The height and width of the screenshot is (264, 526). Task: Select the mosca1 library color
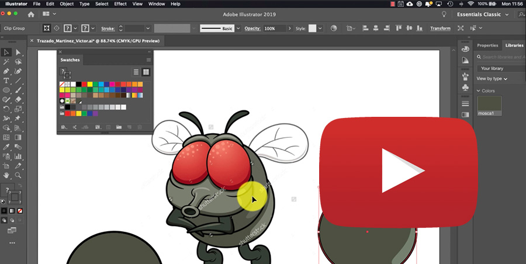(x=489, y=106)
